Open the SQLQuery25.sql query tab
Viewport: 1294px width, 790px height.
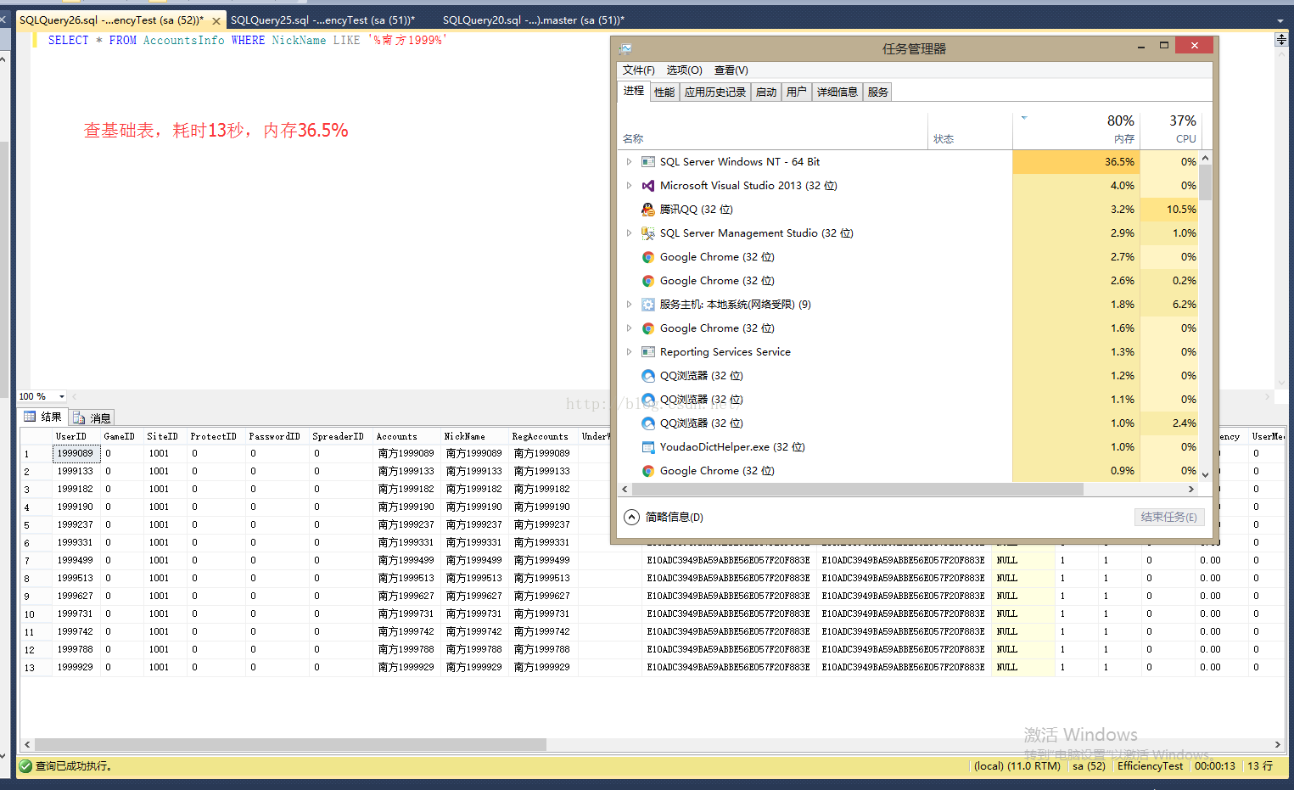[322, 20]
